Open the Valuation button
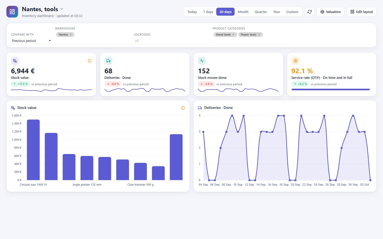 pyautogui.click(x=330, y=12)
